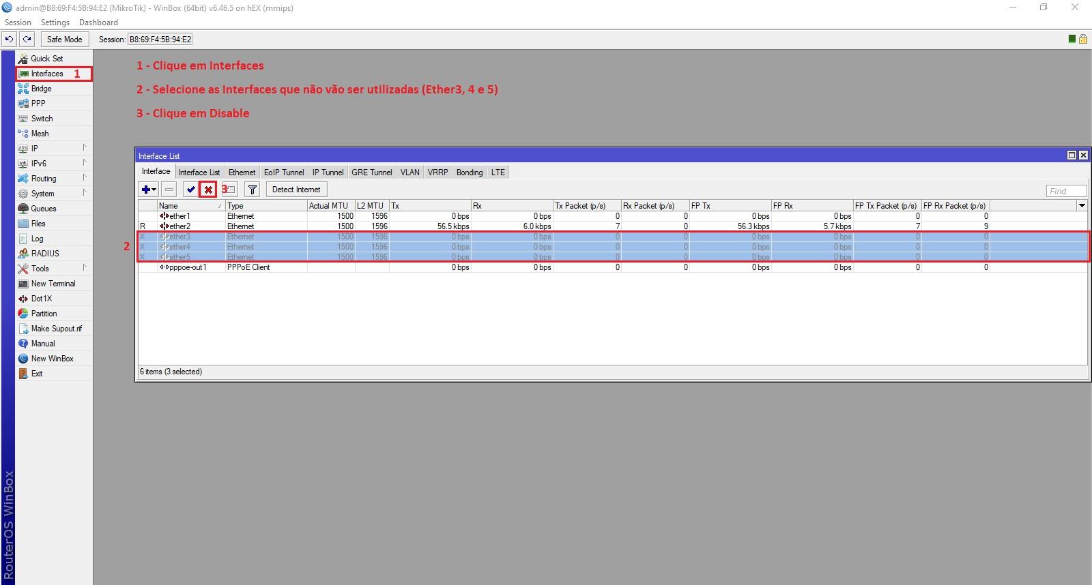
Task: Open the column chooser dropdown arrow
Action: point(1082,205)
